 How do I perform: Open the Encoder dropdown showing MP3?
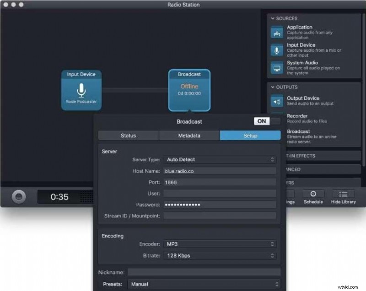(220, 244)
